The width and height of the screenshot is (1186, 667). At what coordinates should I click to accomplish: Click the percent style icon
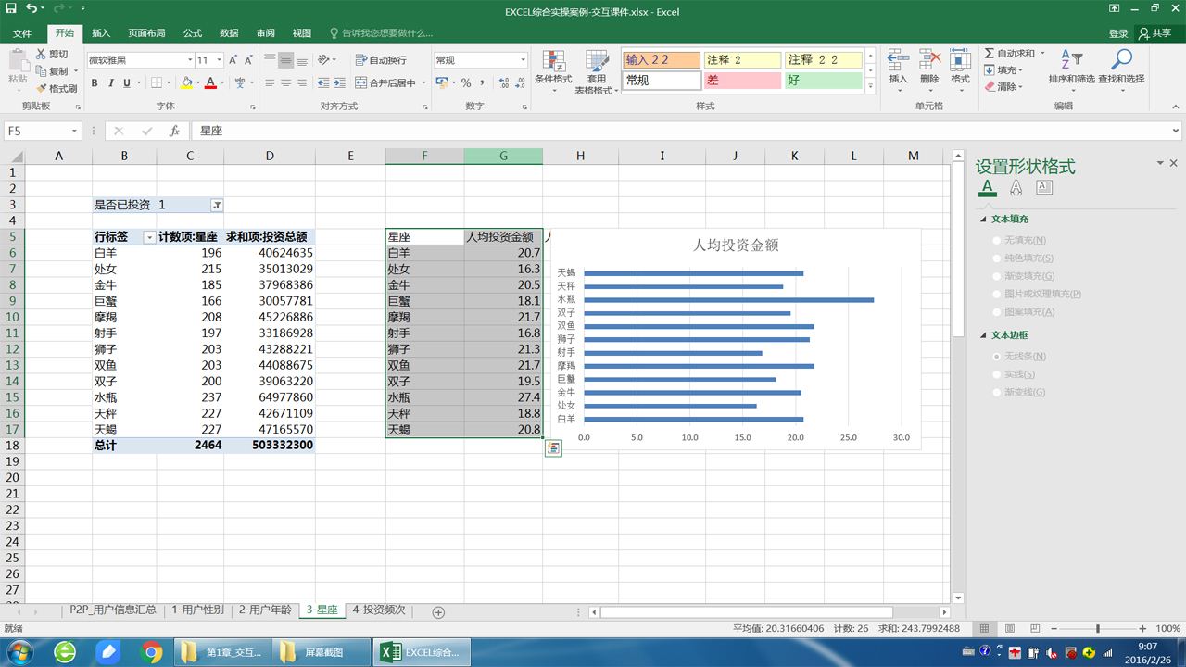(x=466, y=83)
